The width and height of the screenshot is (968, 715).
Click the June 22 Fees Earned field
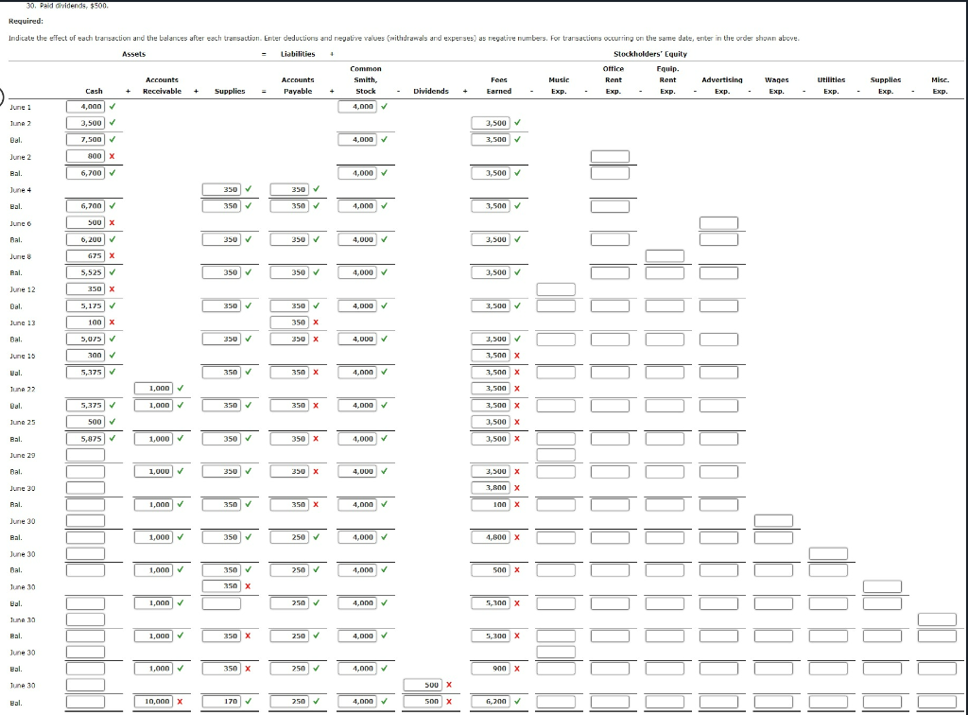pyautogui.click(x=491, y=389)
